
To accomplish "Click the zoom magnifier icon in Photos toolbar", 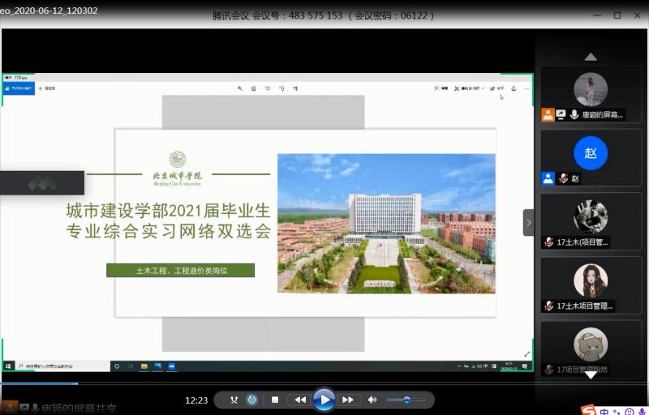I will (239, 88).
